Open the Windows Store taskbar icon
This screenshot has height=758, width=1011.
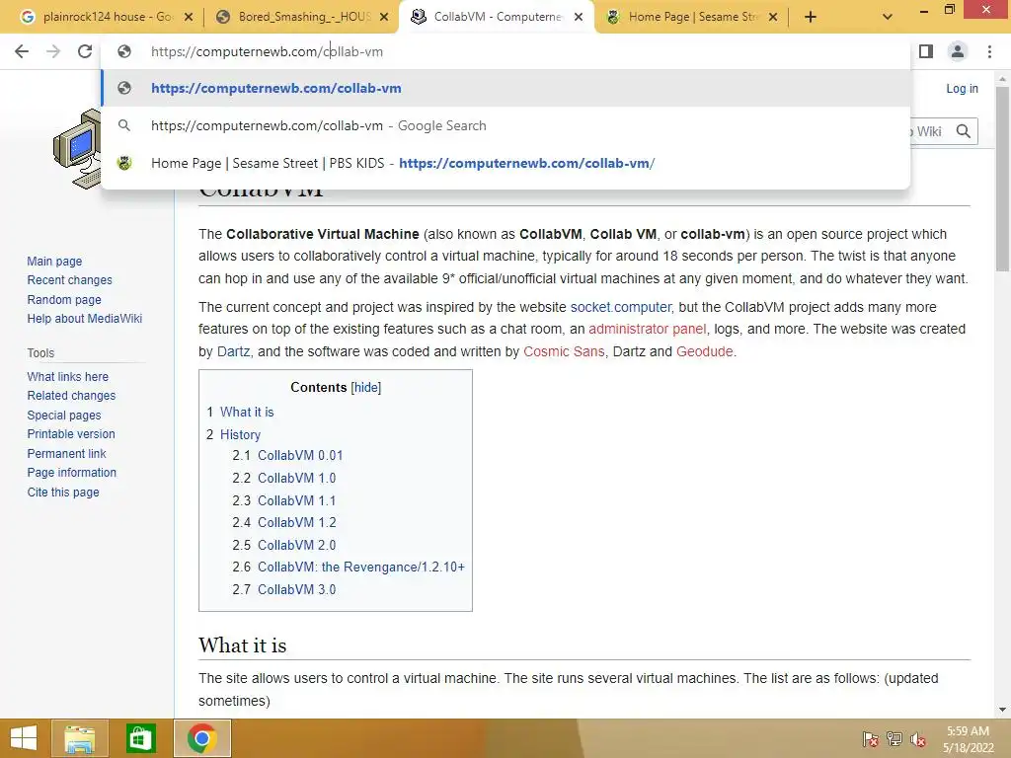pyautogui.click(x=140, y=738)
